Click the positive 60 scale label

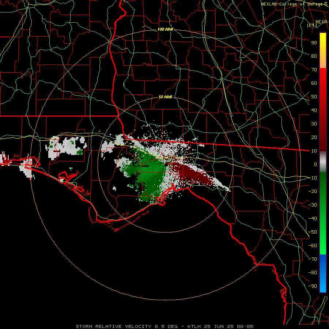[314, 83]
